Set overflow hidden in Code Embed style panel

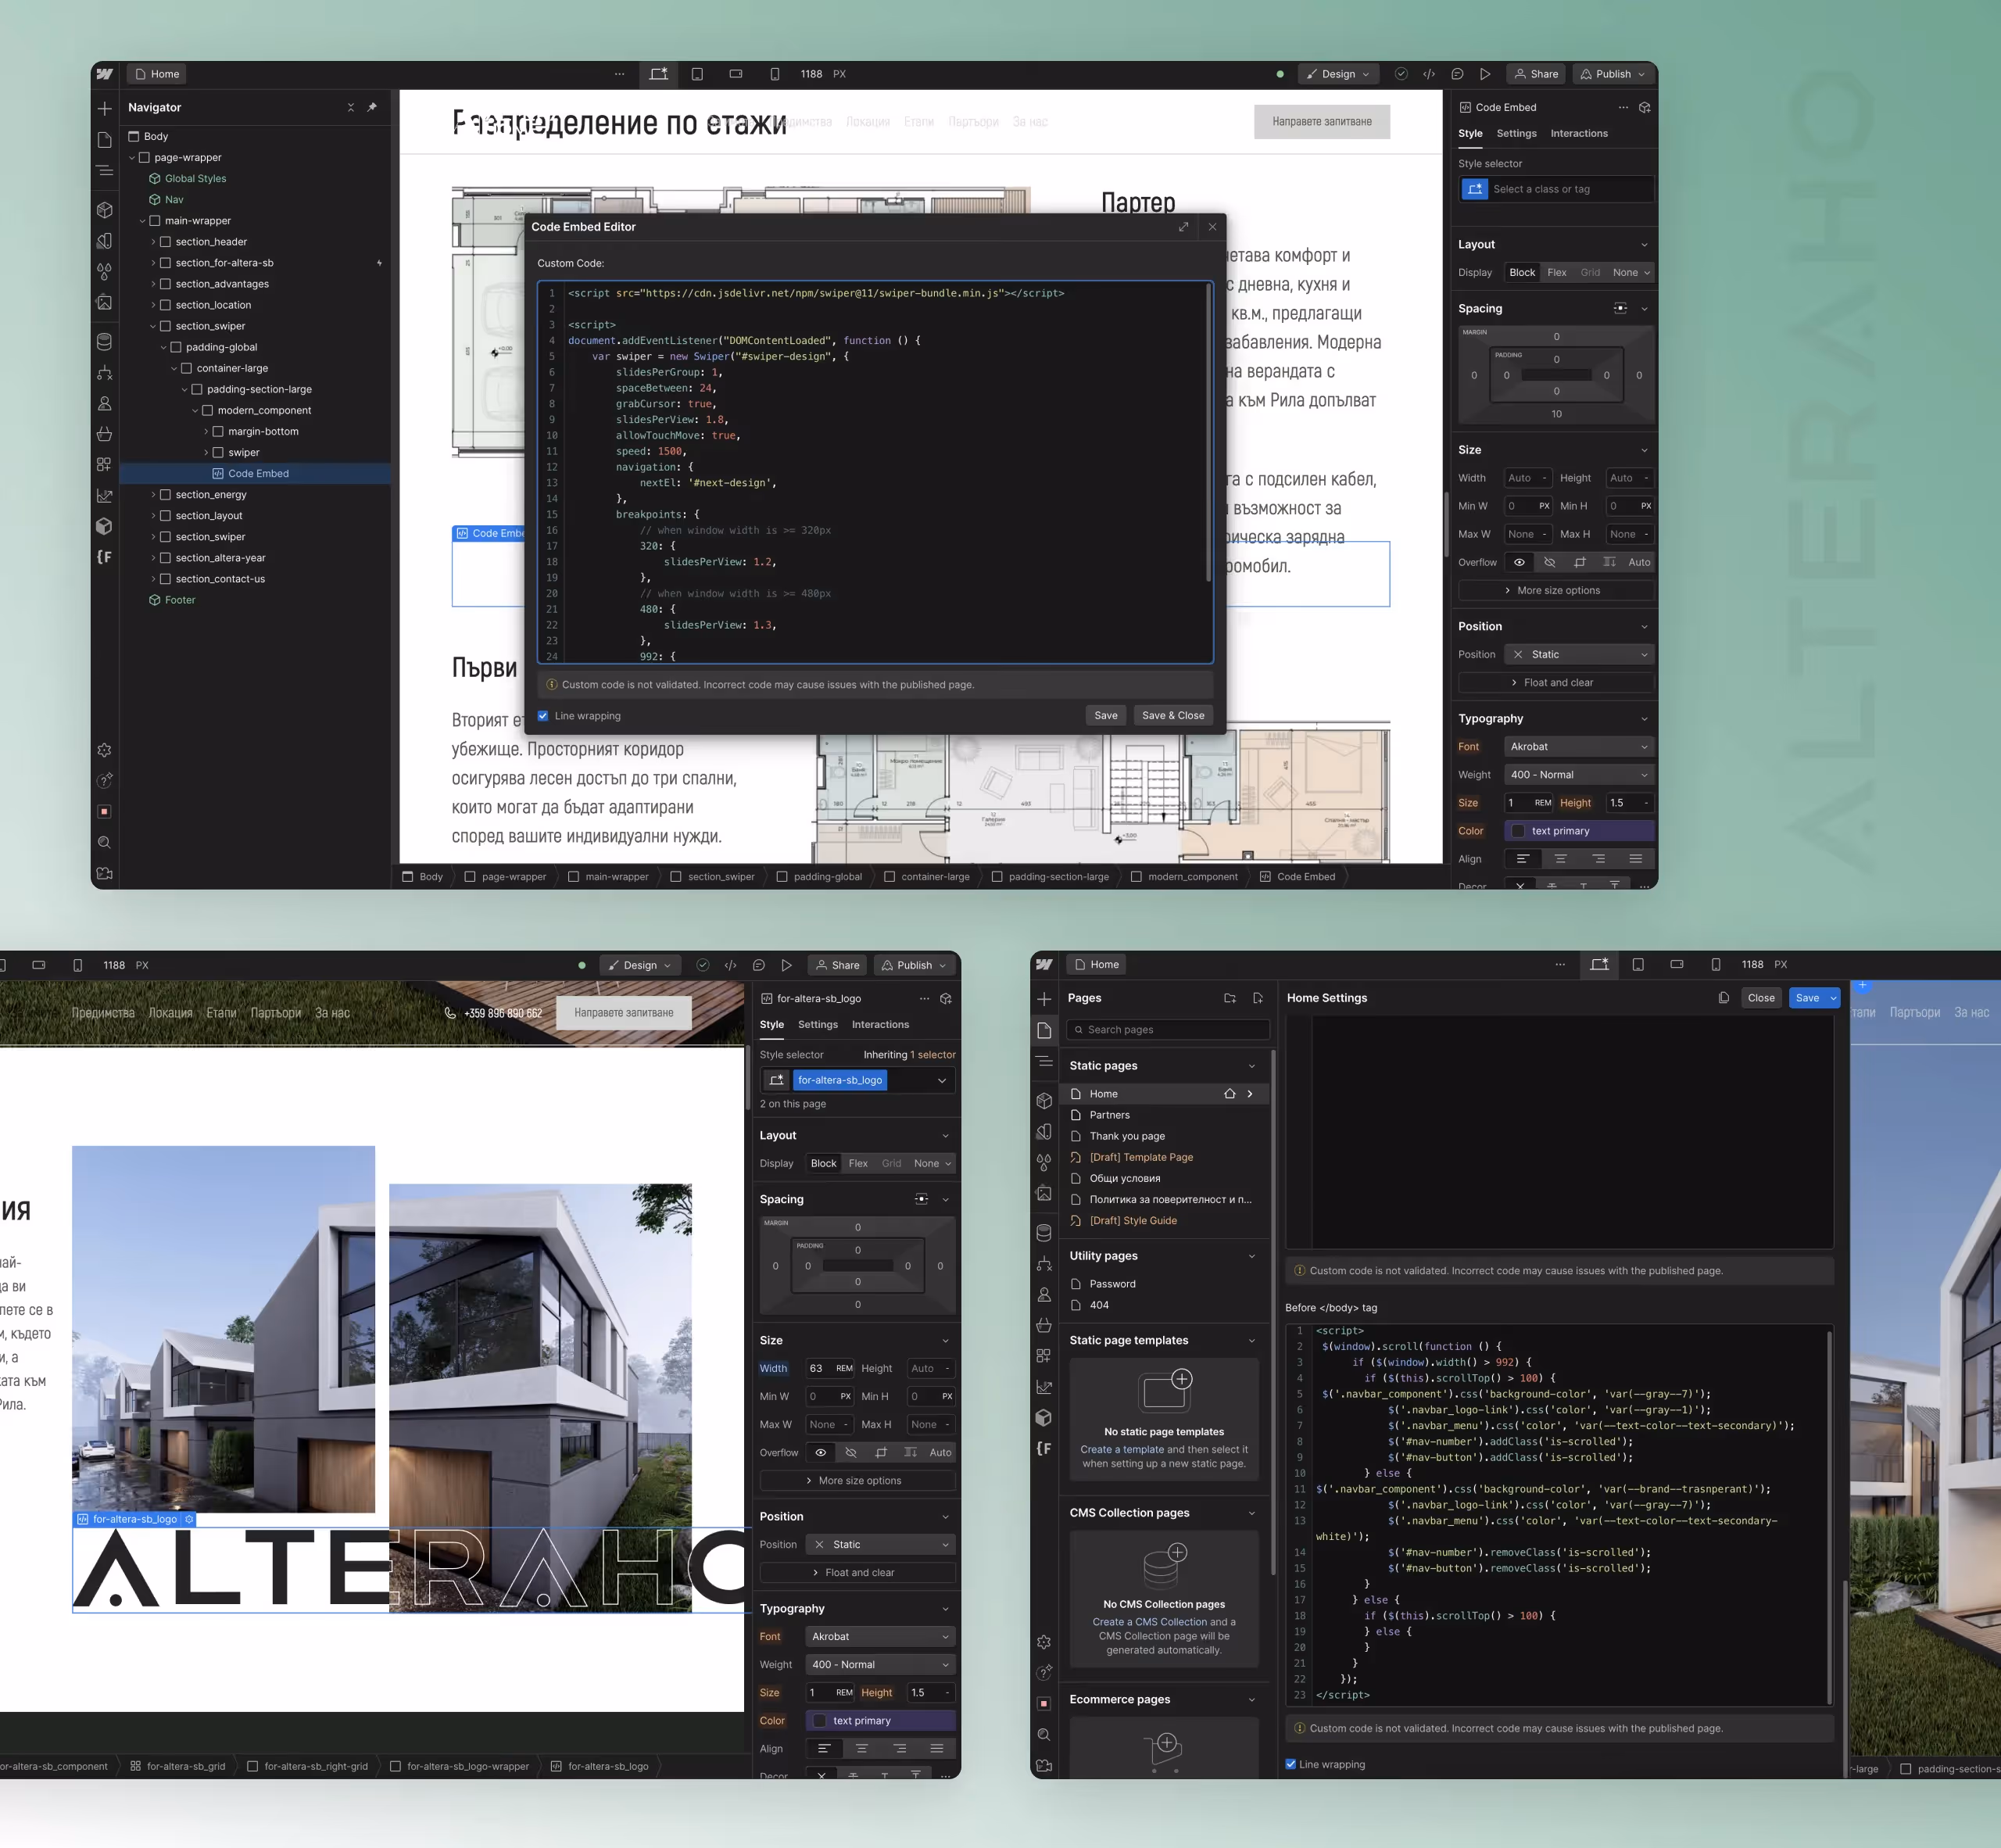pos(1550,562)
